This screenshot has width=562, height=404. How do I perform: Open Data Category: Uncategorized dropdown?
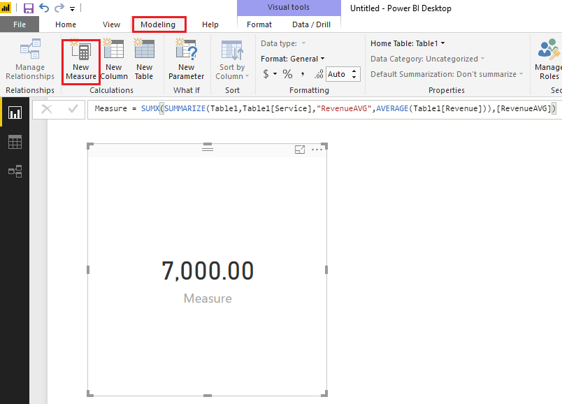[x=428, y=59]
